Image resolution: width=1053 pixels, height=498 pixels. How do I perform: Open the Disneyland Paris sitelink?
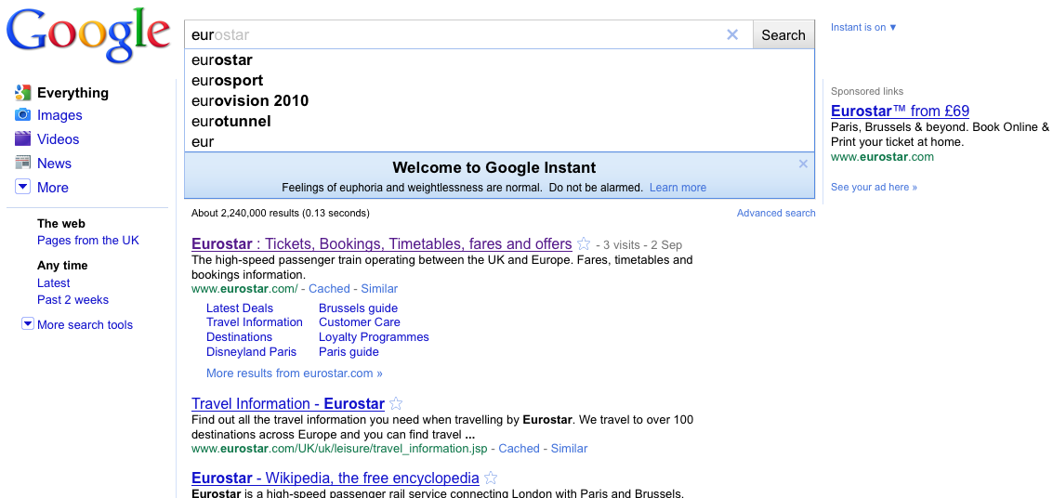pyautogui.click(x=251, y=352)
